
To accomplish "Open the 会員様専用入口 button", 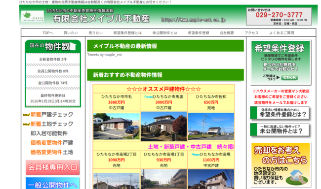I will click(53, 167).
